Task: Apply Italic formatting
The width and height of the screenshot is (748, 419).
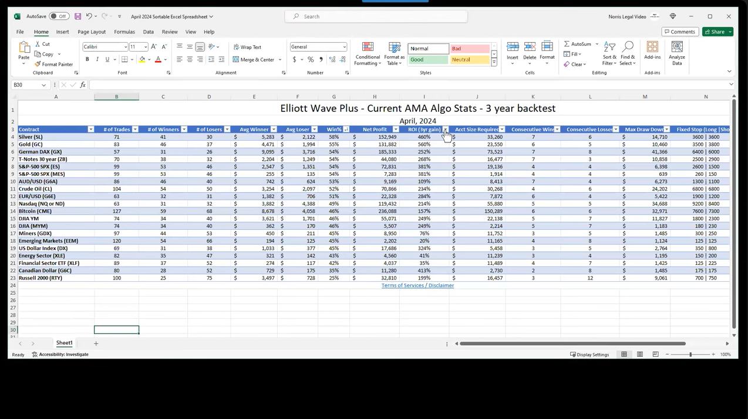Action: coord(97,59)
